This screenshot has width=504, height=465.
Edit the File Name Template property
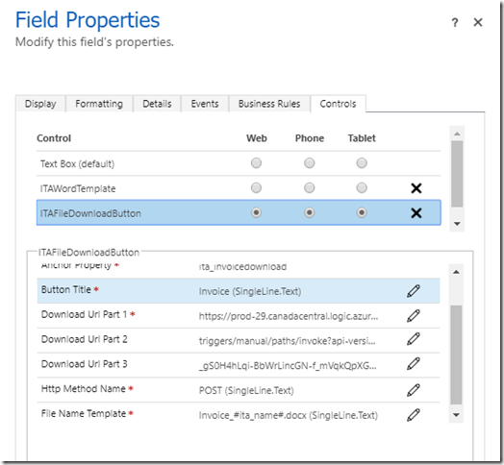[414, 415]
